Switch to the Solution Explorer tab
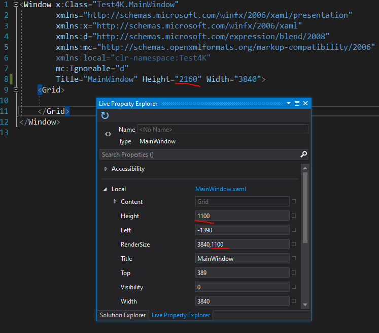This screenshot has height=333, width=379. [x=123, y=315]
